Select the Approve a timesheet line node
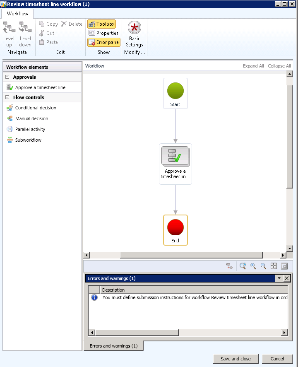This screenshot has width=298, height=367. point(175,164)
